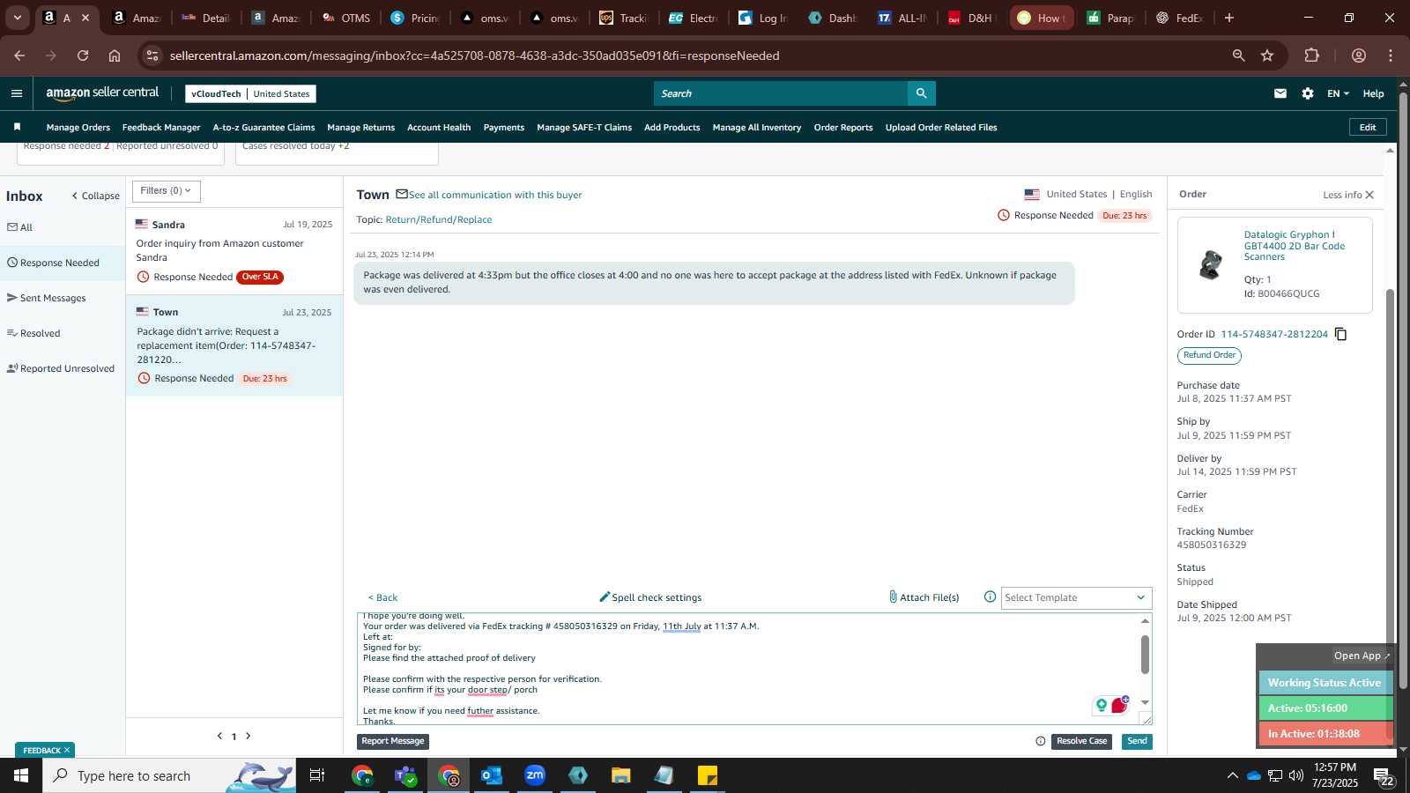Screen dimensions: 1410x793
Task: Open Sticky Notes from the taskbar
Action: click(x=708, y=775)
